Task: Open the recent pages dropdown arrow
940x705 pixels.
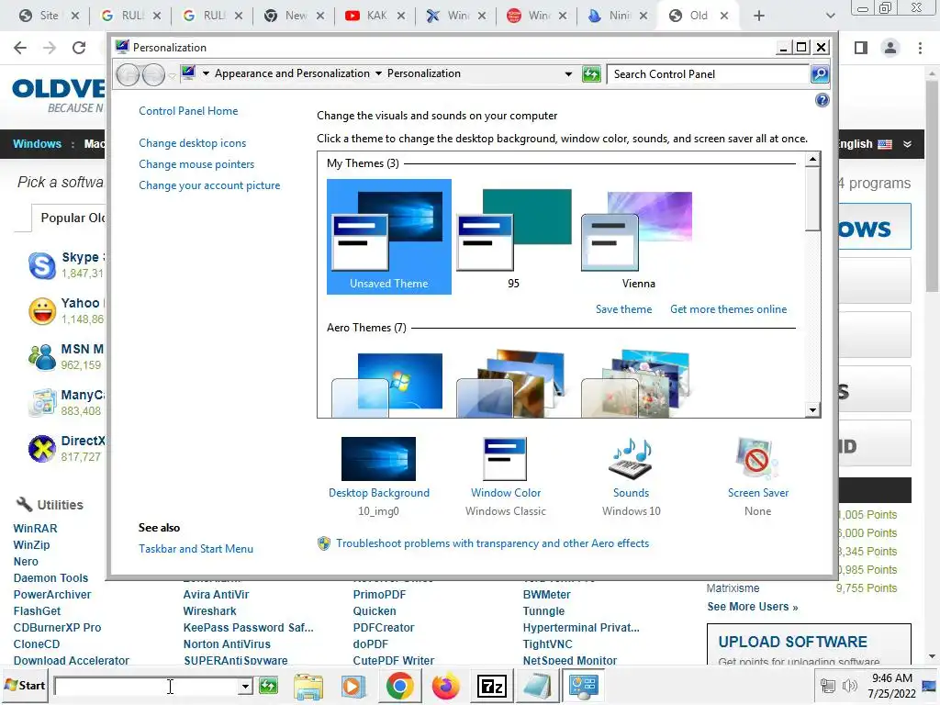Action: [172, 75]
